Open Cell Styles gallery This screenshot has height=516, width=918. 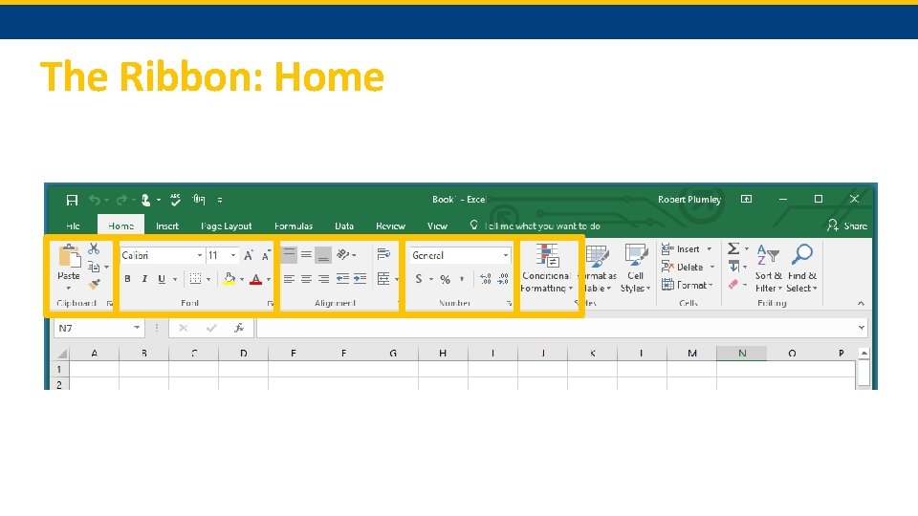point(636,268)
